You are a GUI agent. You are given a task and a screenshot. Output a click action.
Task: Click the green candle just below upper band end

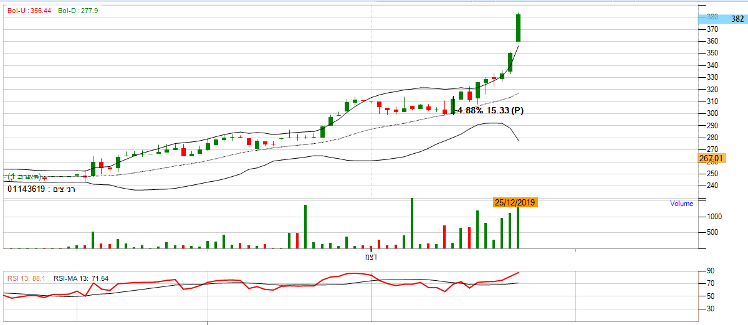tap(510, 62)
